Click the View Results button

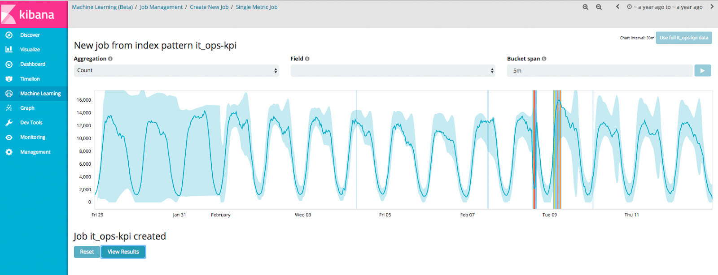click(x=123, y=252)
